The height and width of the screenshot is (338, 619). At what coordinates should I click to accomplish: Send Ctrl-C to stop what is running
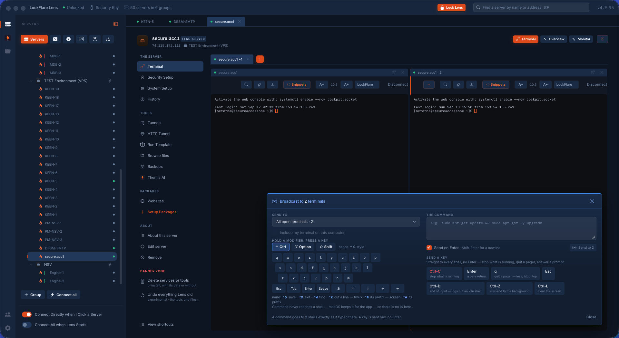[x=444, y=274]
